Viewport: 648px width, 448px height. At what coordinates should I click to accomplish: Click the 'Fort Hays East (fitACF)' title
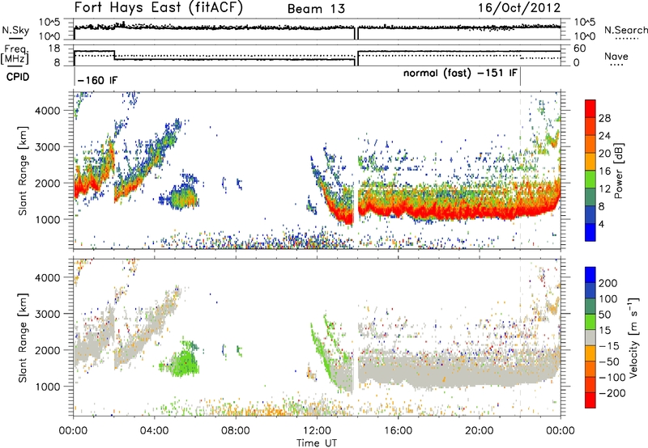(x=159, y=7)
